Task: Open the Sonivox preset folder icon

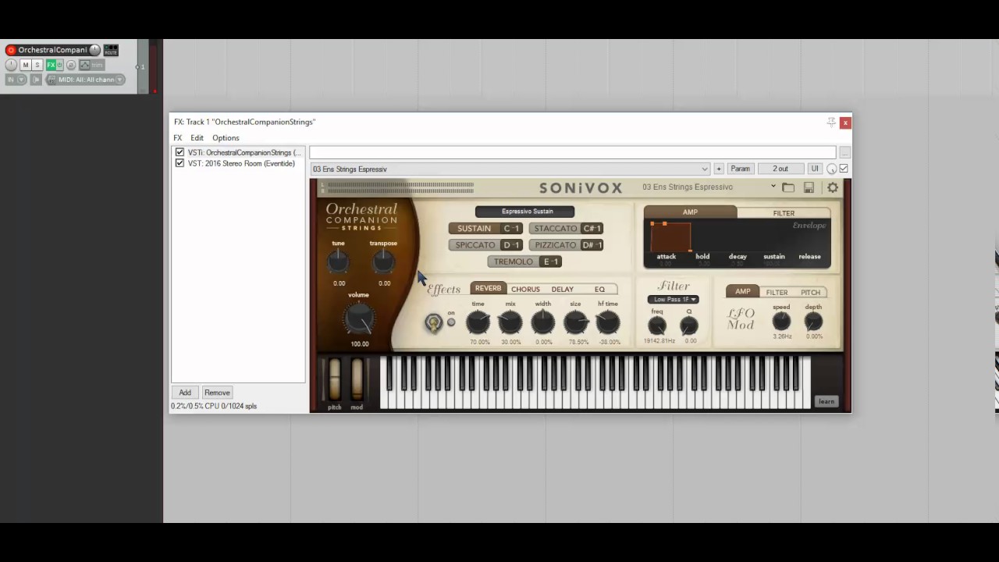Action: coord(788,187)
